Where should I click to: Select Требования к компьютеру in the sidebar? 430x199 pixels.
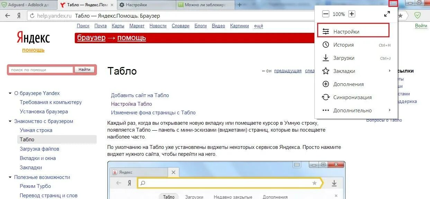[51, 102]
